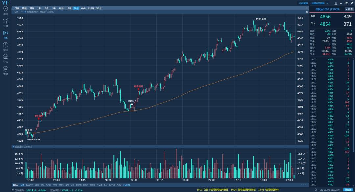The width and height of the screenshot is (355, 192).
Task: Switch to the DMA indicator
Action: (99, 185)
